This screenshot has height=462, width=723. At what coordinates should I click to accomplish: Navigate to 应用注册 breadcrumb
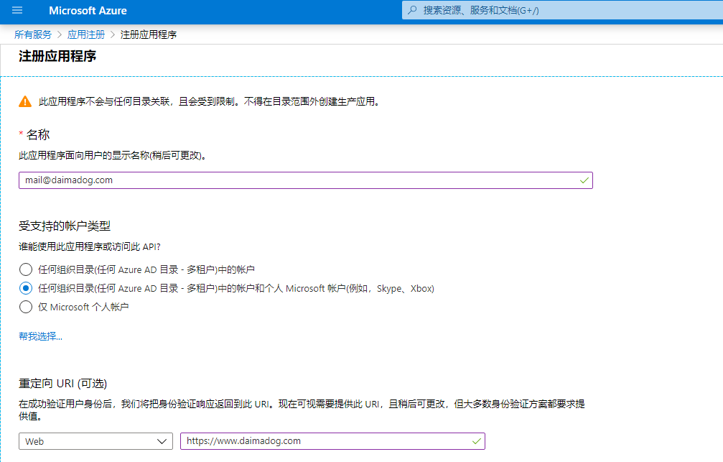click(85, 34)
